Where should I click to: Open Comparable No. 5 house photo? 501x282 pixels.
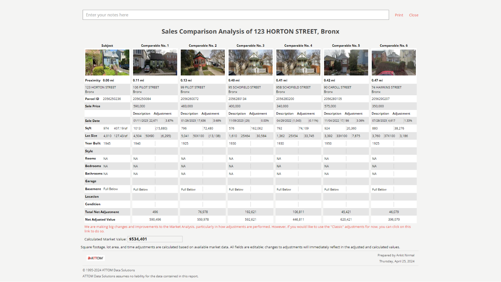point(346,62)
